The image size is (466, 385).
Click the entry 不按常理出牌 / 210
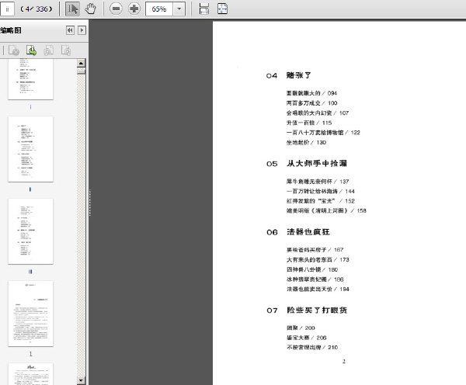coord(312,347)
